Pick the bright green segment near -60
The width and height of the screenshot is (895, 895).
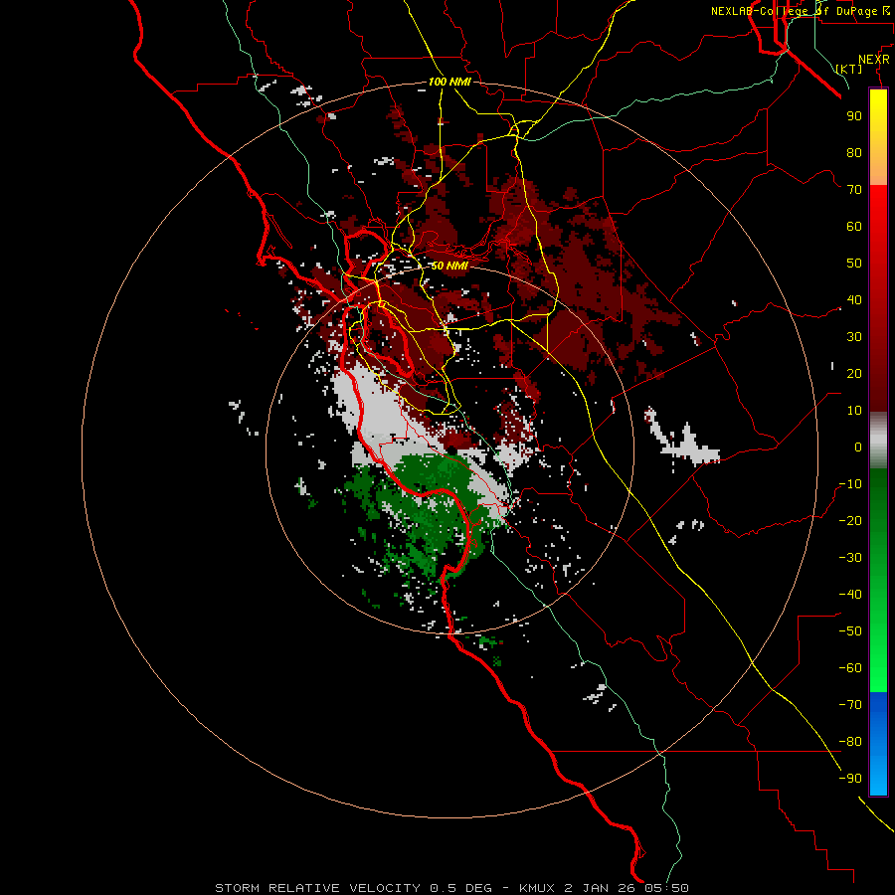tap(878, 670)
